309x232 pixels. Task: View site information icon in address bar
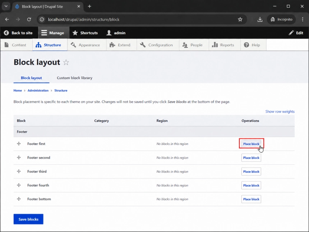(x=42, y=19)
